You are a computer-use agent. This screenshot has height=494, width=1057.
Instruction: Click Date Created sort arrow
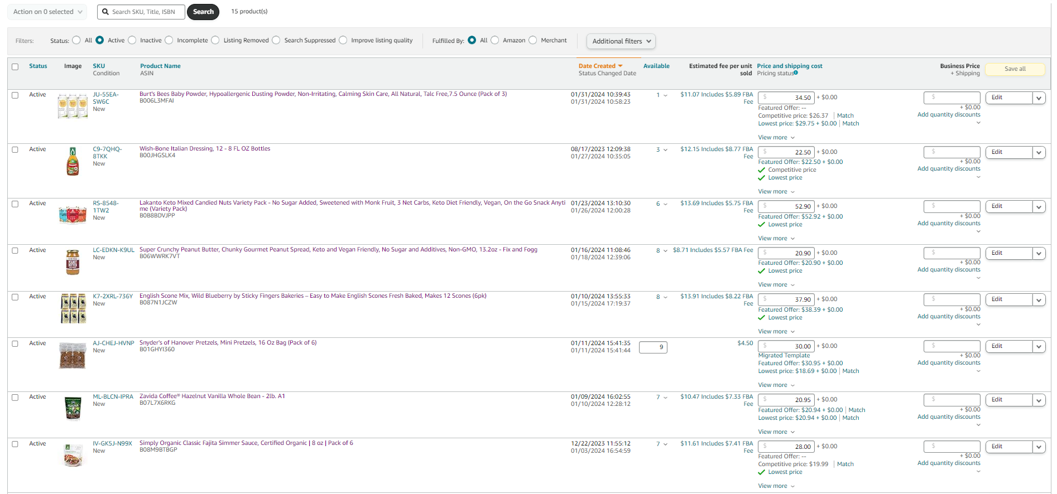point(620,66)
